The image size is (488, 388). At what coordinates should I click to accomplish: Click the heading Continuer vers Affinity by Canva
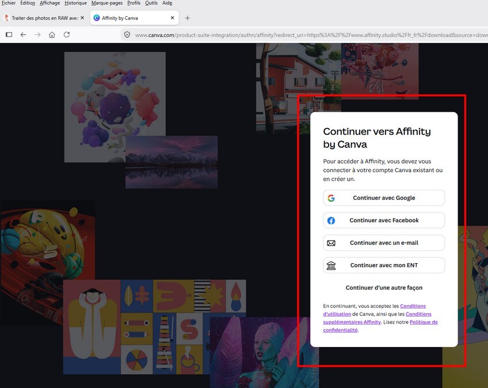pos(377,138)
